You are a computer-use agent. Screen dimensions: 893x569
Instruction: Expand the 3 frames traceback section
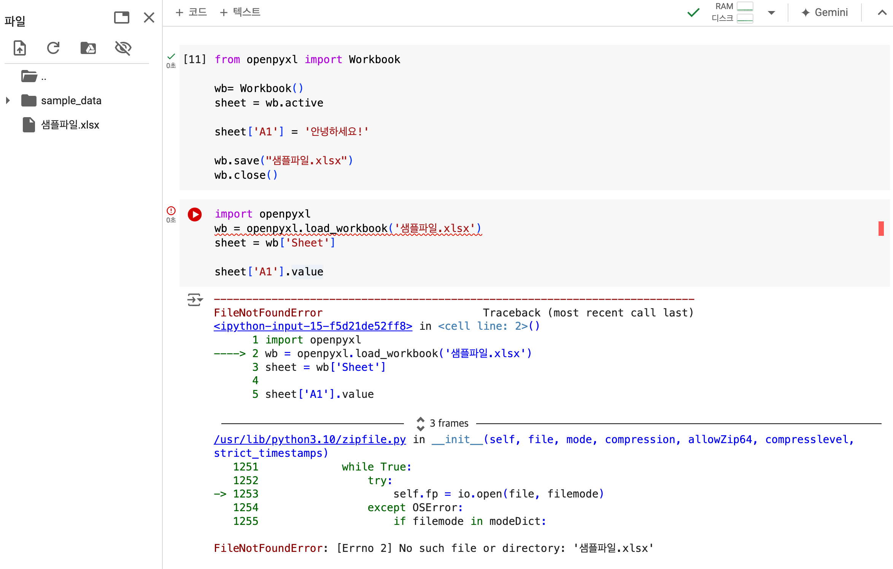coord(443,423)
